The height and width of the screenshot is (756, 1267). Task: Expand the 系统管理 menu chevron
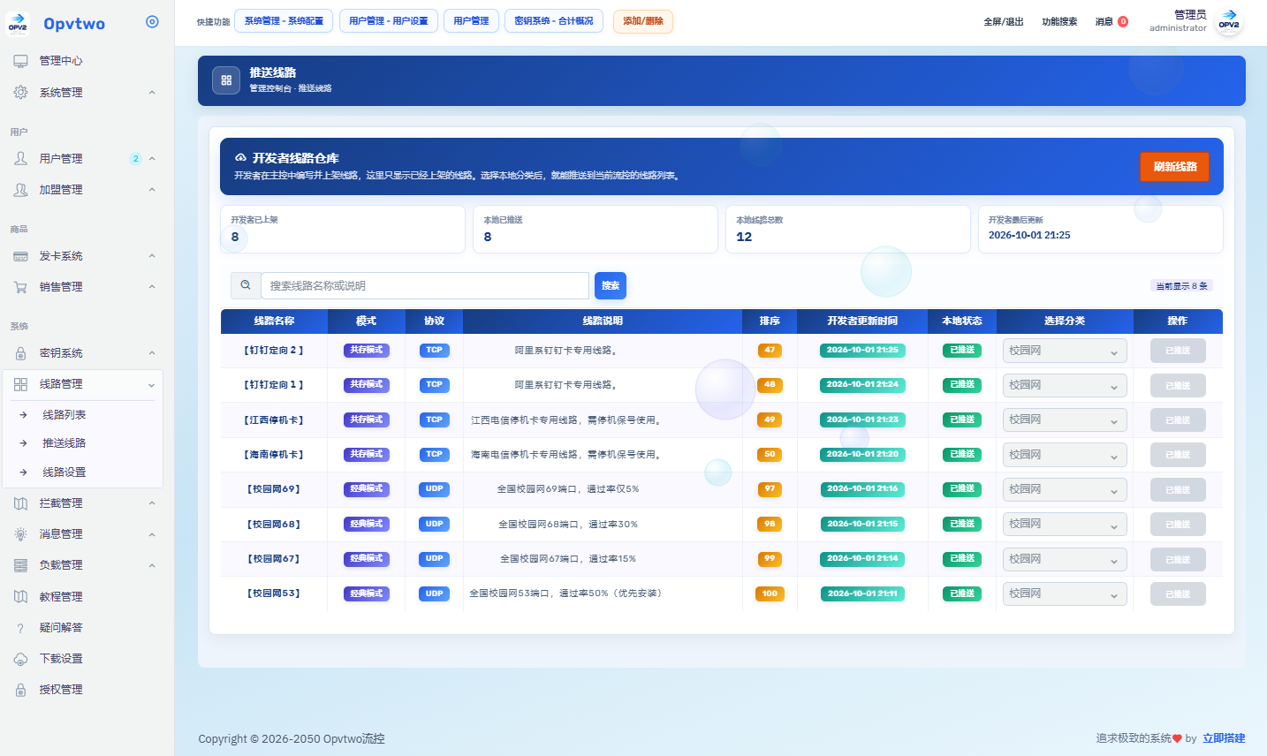(x=152, y=93)
